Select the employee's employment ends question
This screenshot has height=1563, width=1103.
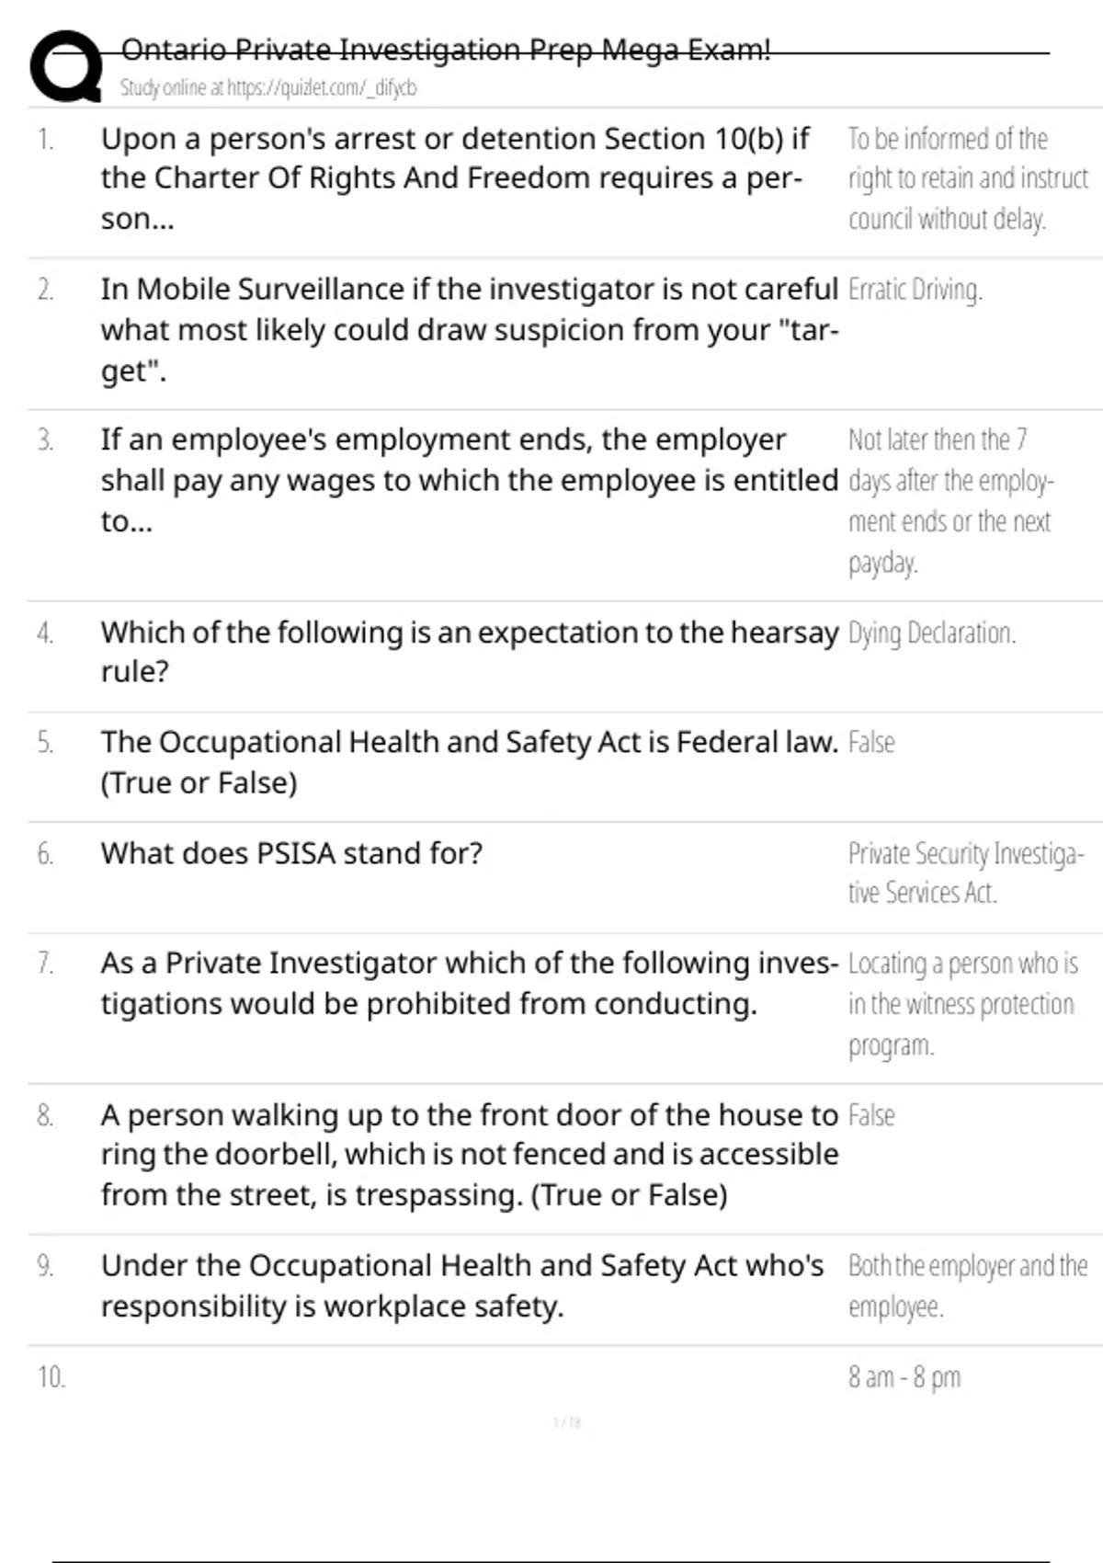tap(469, 480)
